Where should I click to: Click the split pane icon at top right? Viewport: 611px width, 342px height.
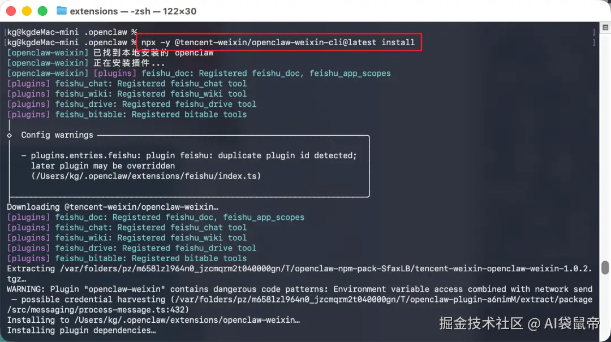click(605, 28)
